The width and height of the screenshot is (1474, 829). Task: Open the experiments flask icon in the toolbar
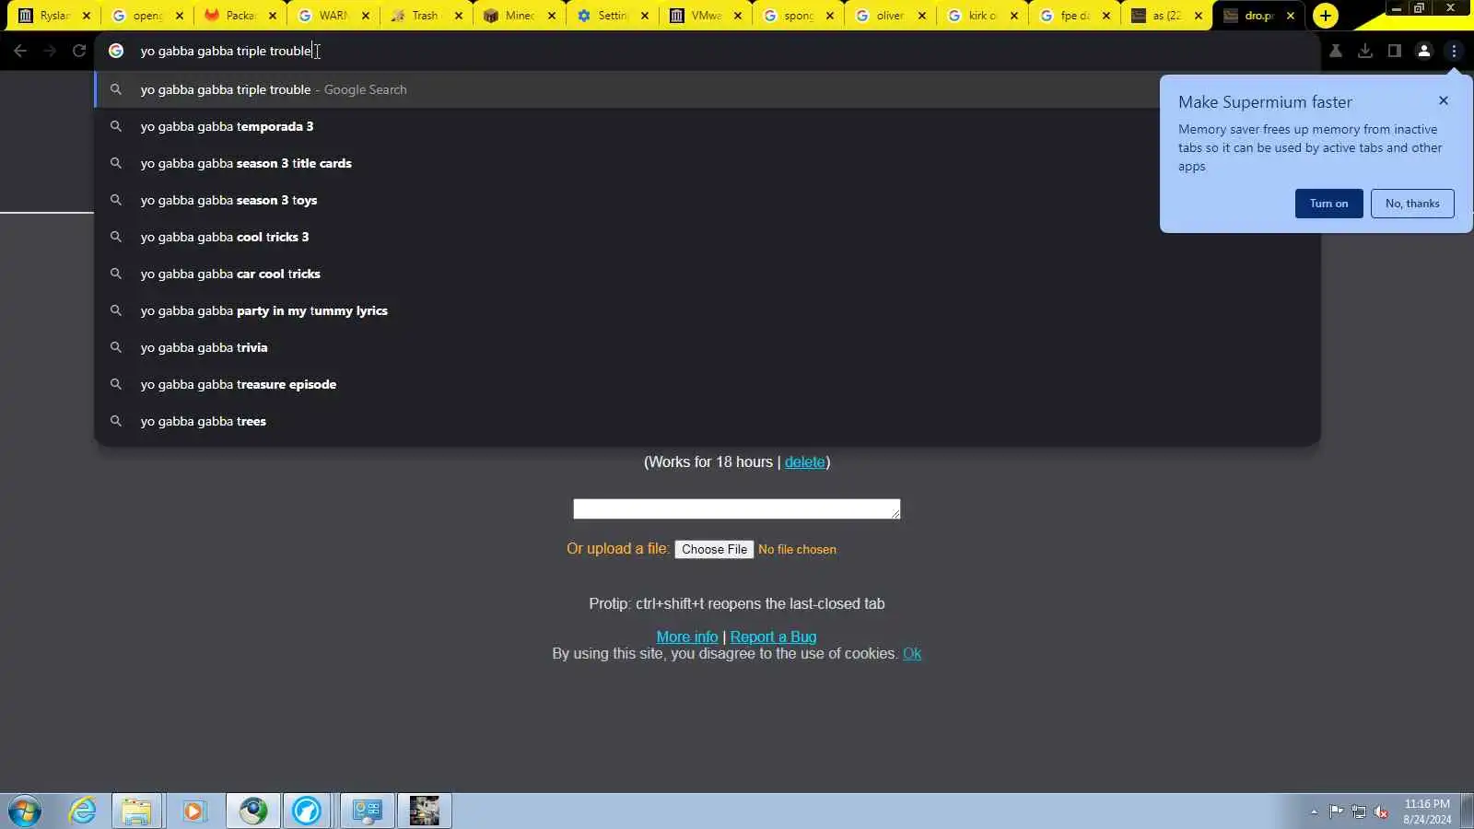(1336, 51)
